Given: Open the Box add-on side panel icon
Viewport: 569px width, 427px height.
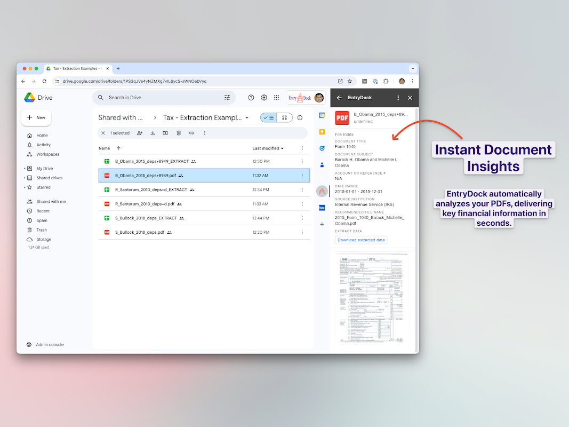Looking at the screenshot, I should [x=322, y=208].
